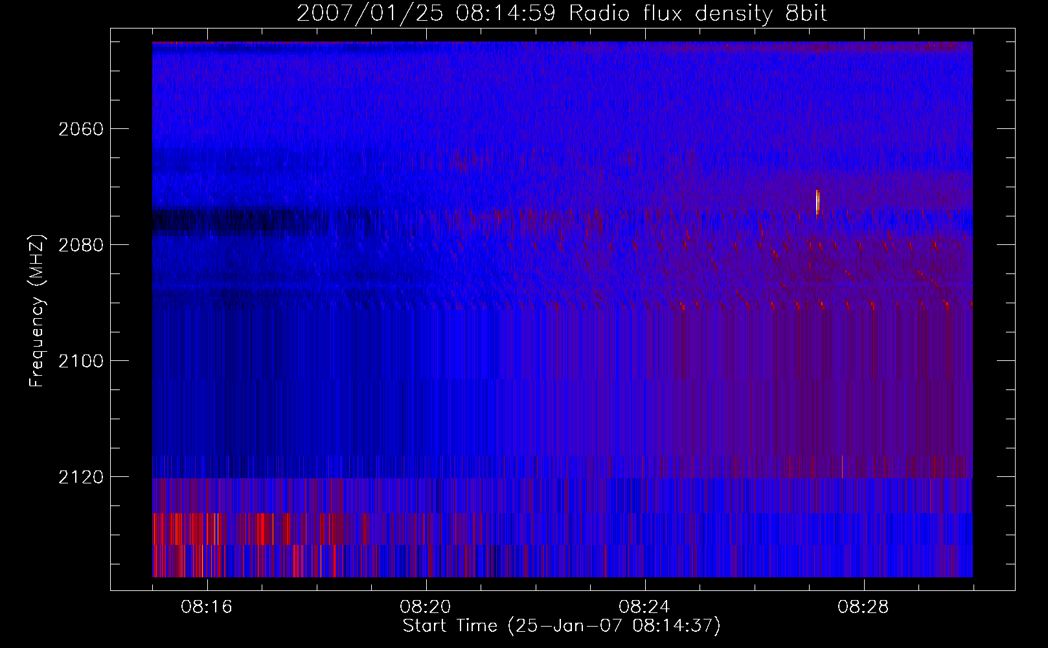Click the 2120 frequency tick label
The image size is (1048, 648).
tap(81, 477)
